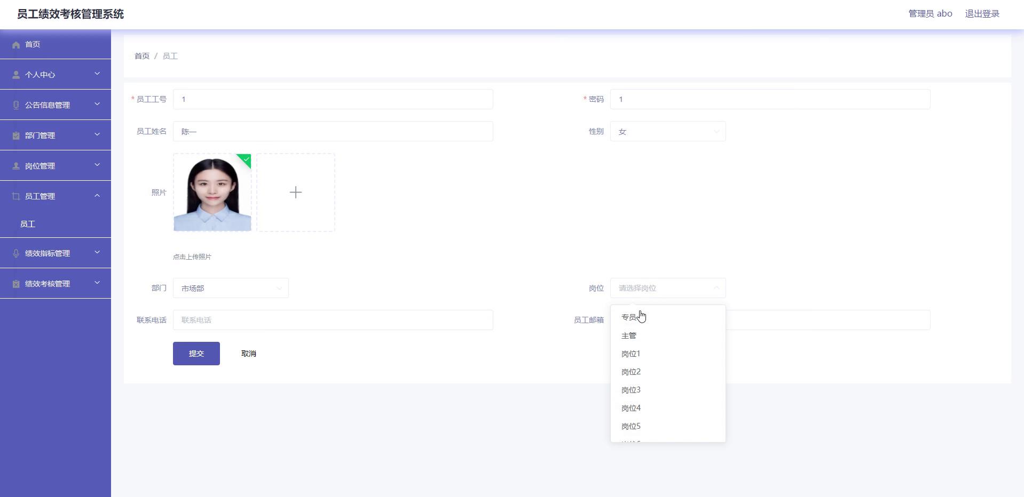
Task: Collapse 员工管理 menu with chevron
Action: point(97,196)
